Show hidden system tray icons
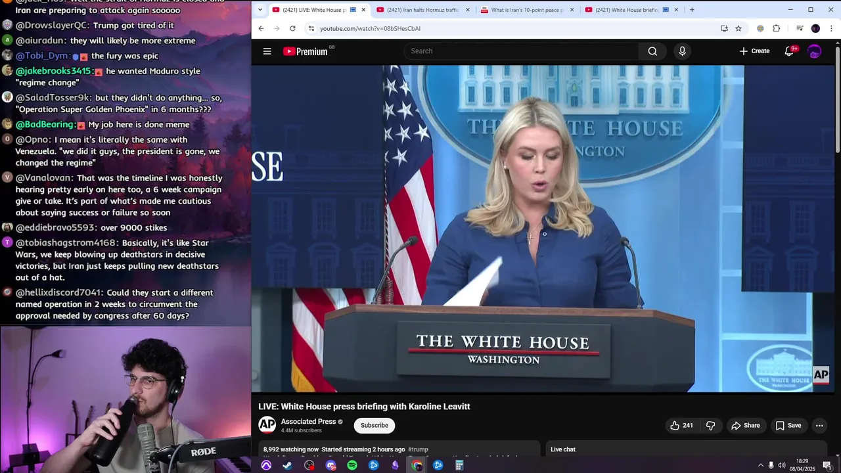The width and height of the screenshot is (841, 473). click(761, 465)
